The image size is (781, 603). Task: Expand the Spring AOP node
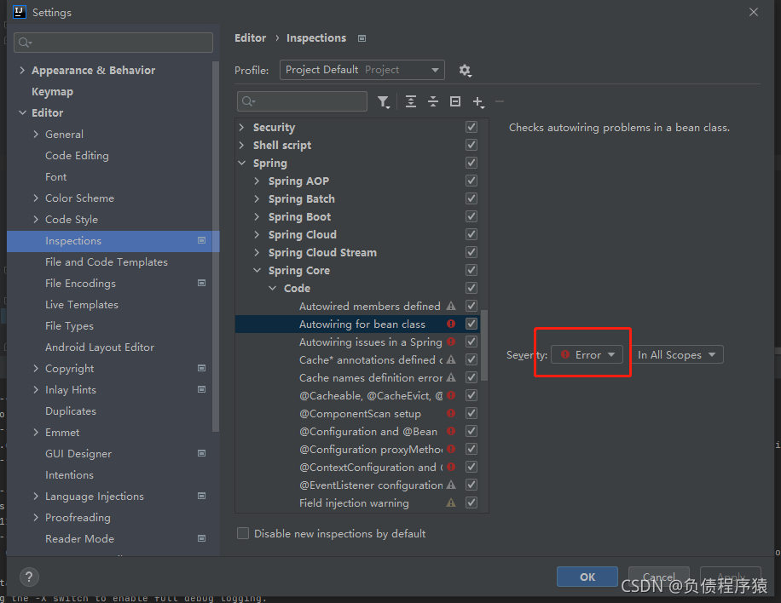pyautogui.click(x=257, y=181)
